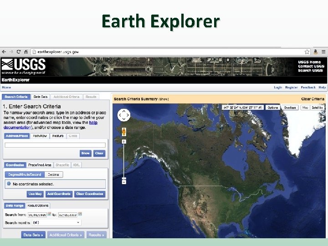Select the Predefined Area tab
Image resolution: width=328 pixels, height=246 pixels.
pyautogui.click(x=40, y=165)
